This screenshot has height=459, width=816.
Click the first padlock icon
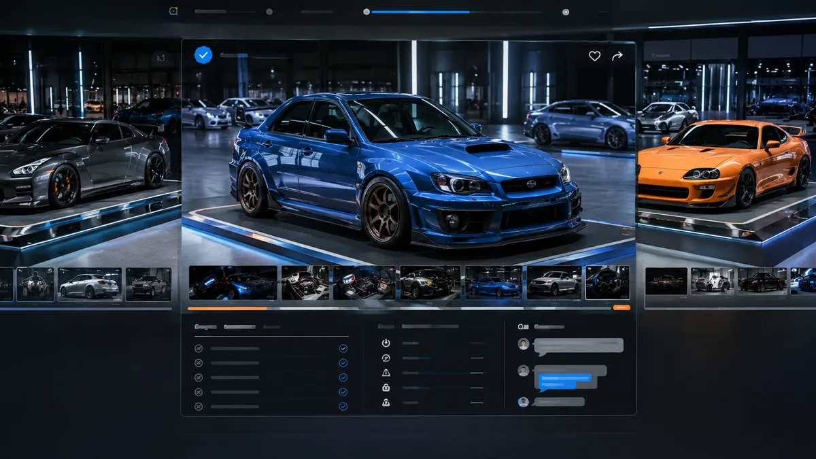(x=386, y=388)
